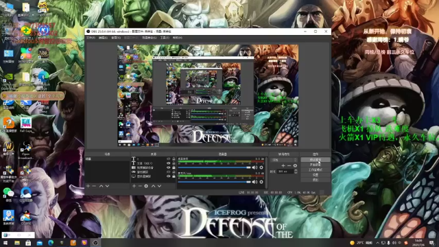Open the 编辑(E) menu
The height and width of the screenshot is (247, 439).
pyautogui.click(x=103, y=38)
